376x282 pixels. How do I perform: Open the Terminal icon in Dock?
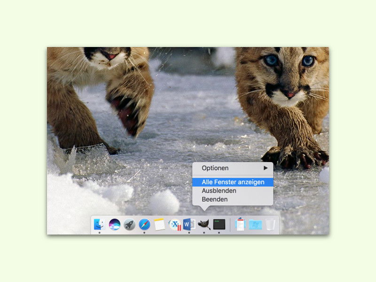(219, 225)
